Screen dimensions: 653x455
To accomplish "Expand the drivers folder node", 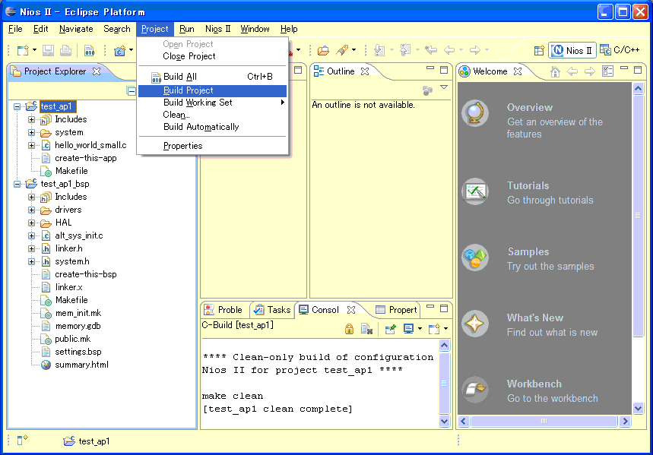I will coord(31,210).
